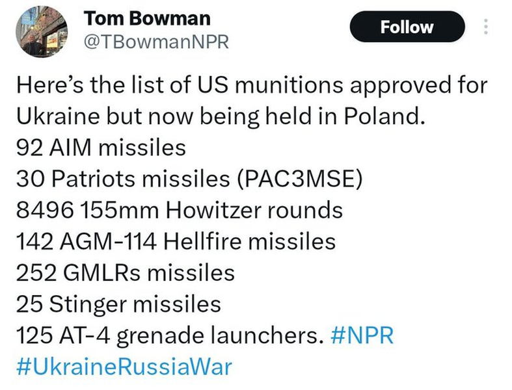The width and height of the screenshot is (512, 390).
Task: Click the "92 AIM missiles" line
Action: [x=101, y=148]
